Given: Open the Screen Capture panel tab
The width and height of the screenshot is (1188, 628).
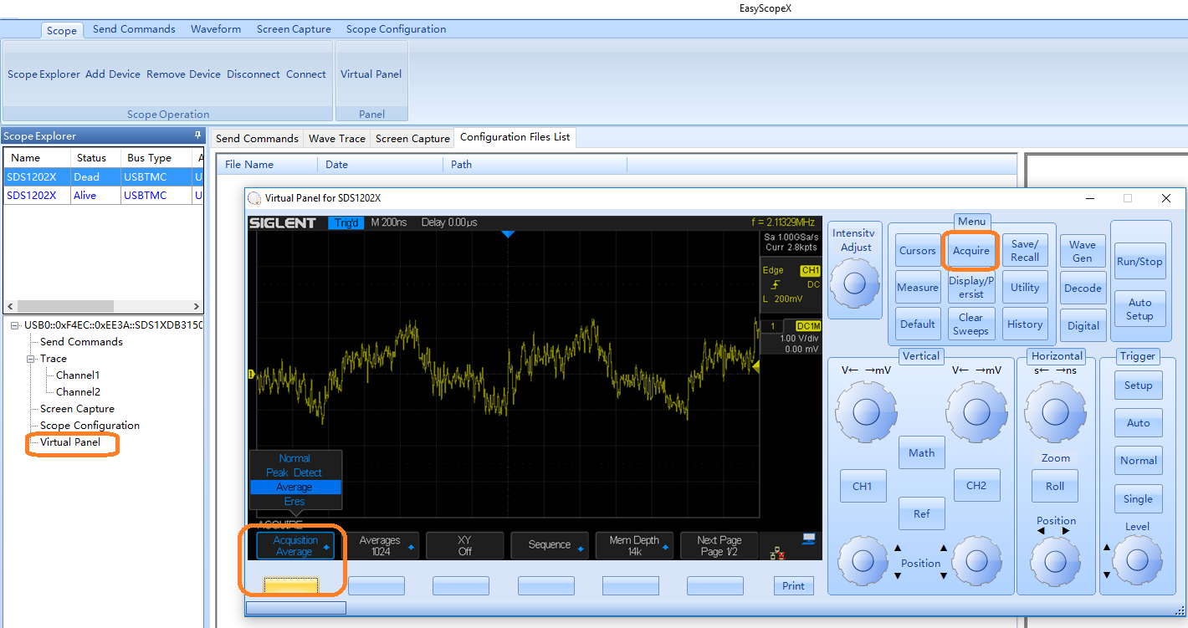Looking at the screenshot, I should pos(412,138).
